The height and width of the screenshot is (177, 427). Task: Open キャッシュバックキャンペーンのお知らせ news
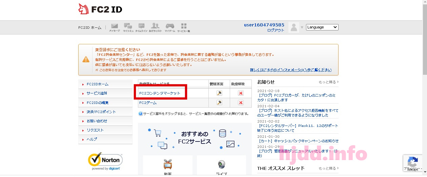click(x=298, y=141)
